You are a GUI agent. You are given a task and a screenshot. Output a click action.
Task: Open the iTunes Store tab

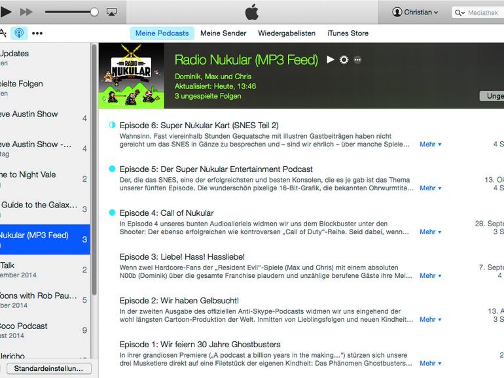pyautogui.click(x=348, y=33)
